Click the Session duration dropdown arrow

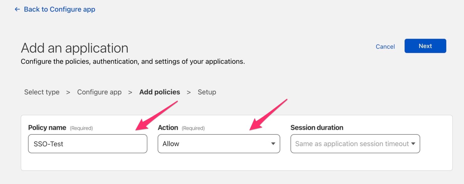413,144
